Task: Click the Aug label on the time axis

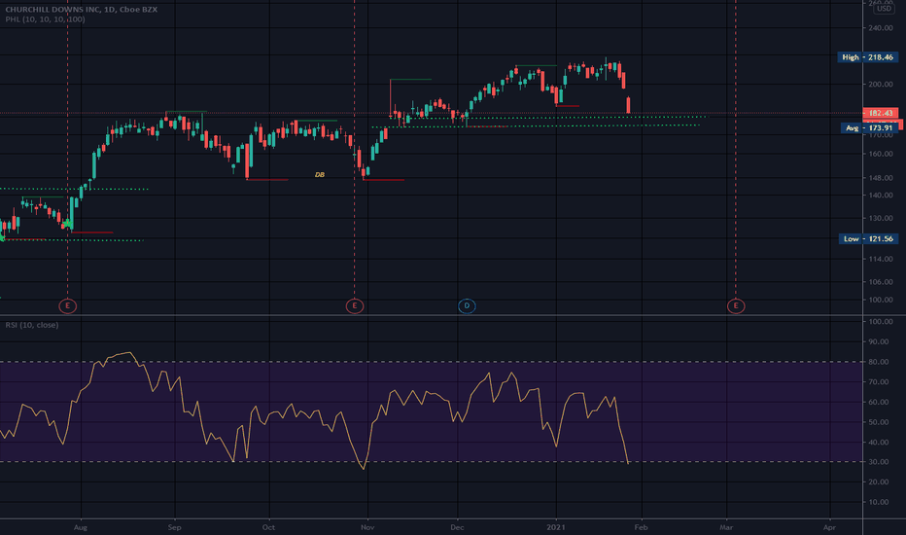Action: [x=81, y=527]
